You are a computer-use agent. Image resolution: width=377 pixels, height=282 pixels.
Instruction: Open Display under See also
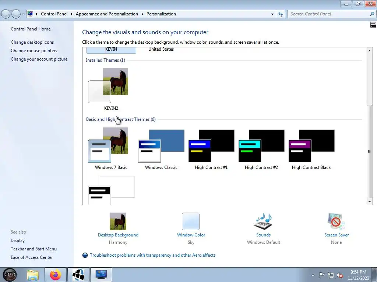[x=18, y=240]
